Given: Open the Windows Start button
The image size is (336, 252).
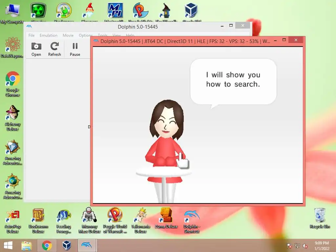Looking at the screenshot, I should pos(8,245).
